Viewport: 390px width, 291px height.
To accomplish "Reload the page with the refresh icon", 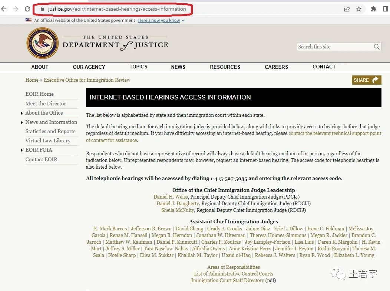I will coord(27,9).
